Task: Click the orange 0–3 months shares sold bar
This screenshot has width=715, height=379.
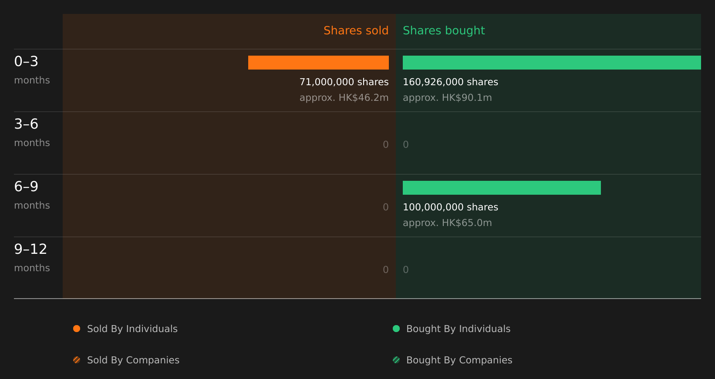Action: tap(318, 63)
